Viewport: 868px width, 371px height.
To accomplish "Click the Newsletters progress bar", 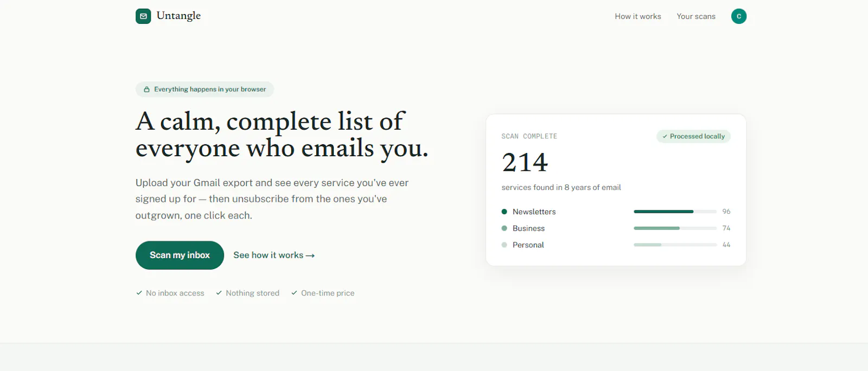I will [675, 212].
